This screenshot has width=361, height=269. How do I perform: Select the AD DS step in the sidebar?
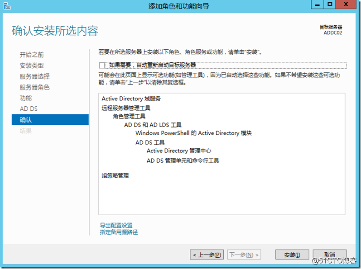point(29,109)
